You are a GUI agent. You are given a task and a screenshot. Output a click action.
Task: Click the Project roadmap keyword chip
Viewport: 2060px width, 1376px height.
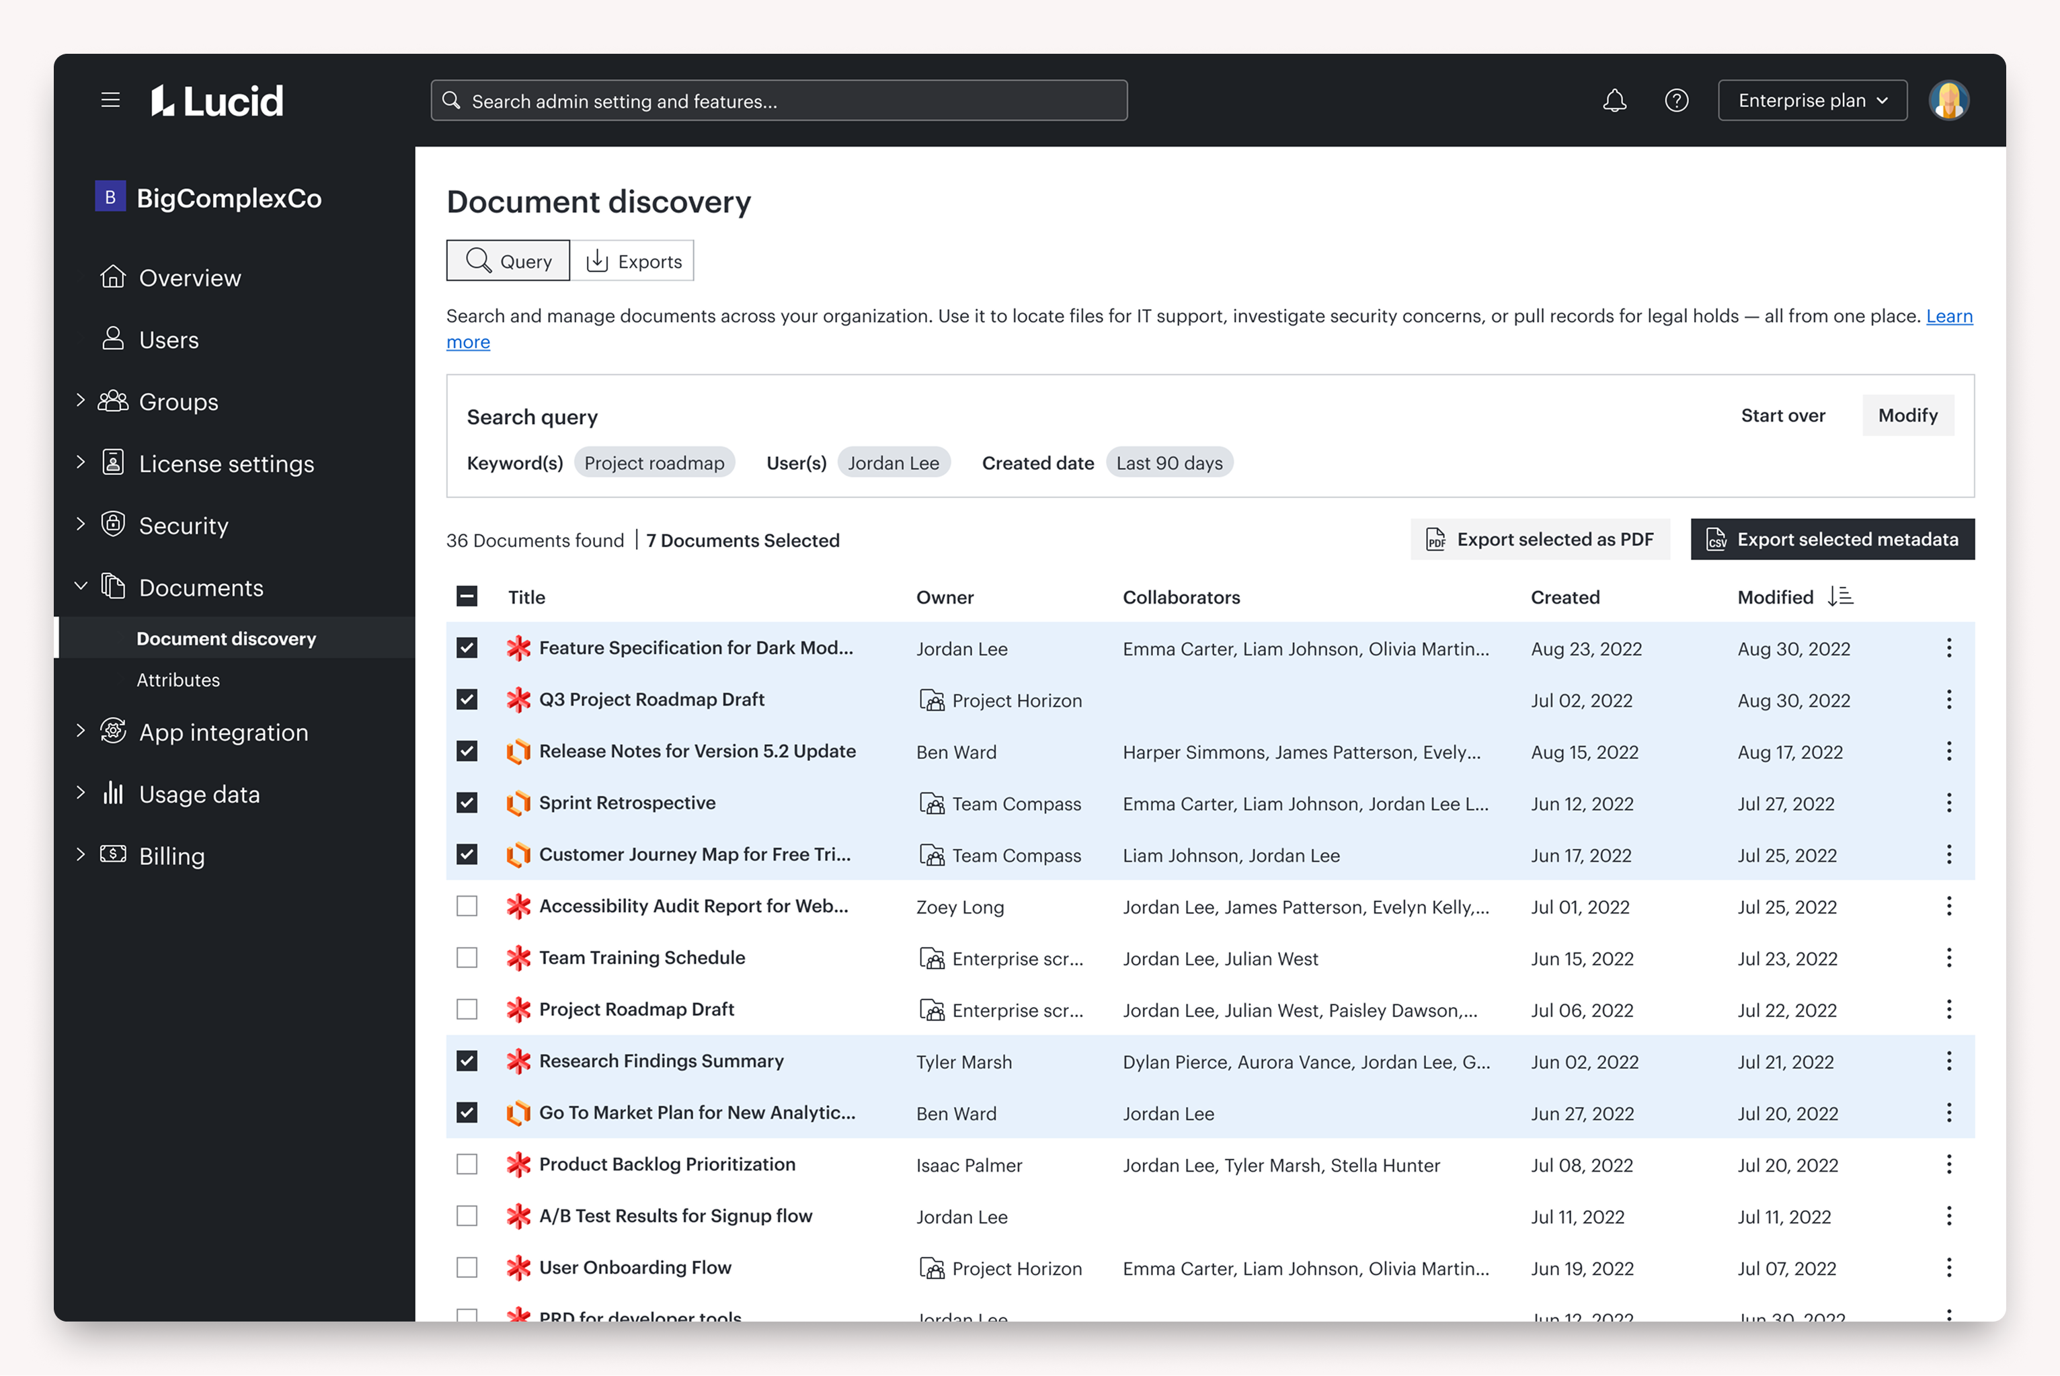click(x=654, y=463)
